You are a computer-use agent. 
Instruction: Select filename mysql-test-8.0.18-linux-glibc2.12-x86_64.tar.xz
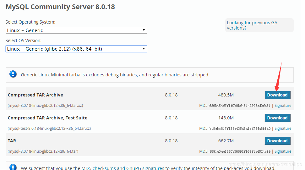point(49,129)
